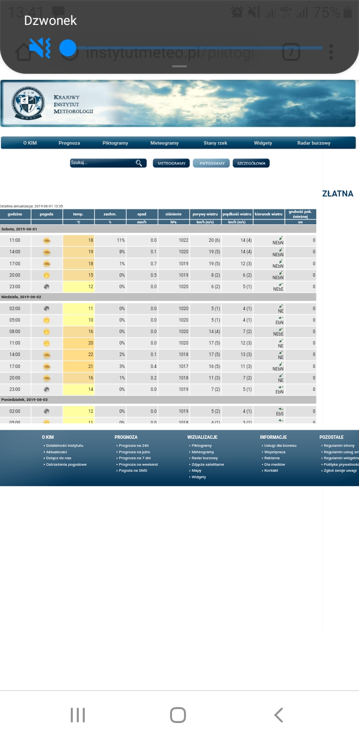Click the ciśnienie column header

click(x=174, y=214)
